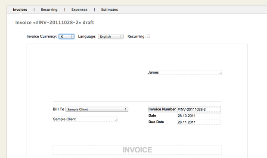Grab the resize handle of James field
This screenshot has width=267, height=158.
point(220,73)
